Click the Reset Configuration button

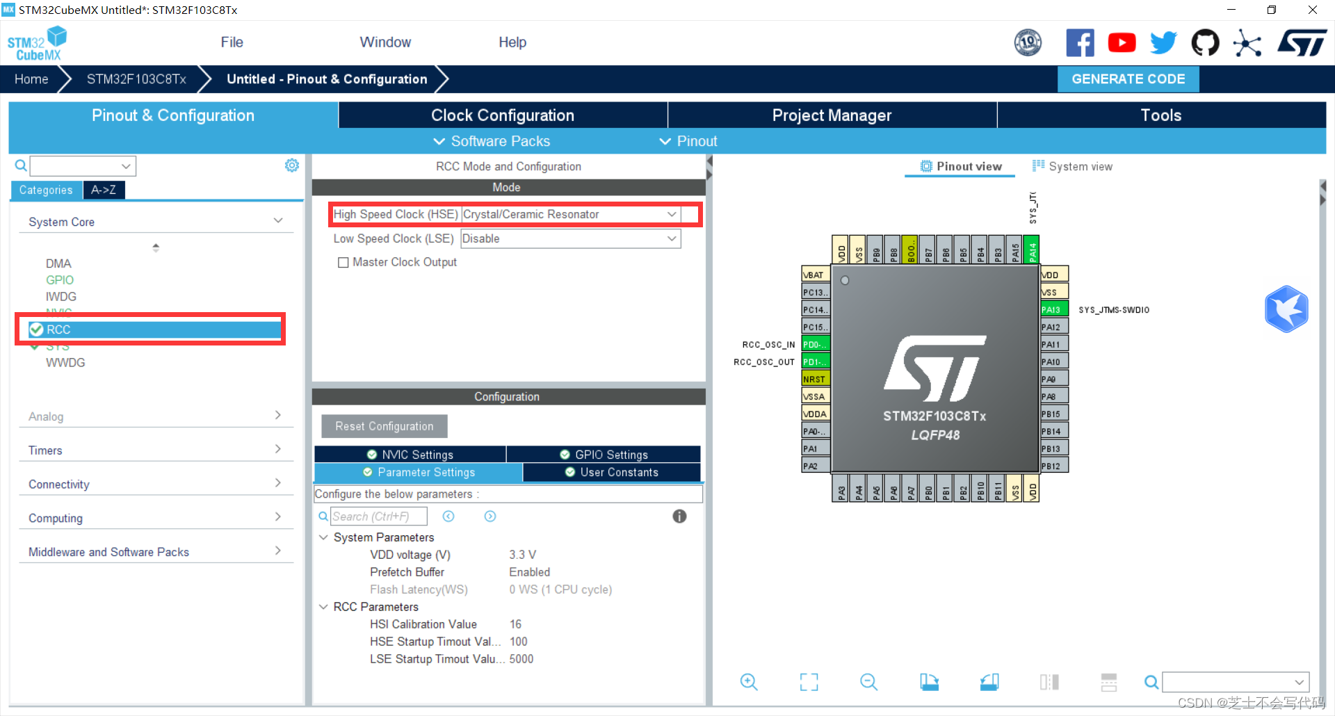point(385,426)
